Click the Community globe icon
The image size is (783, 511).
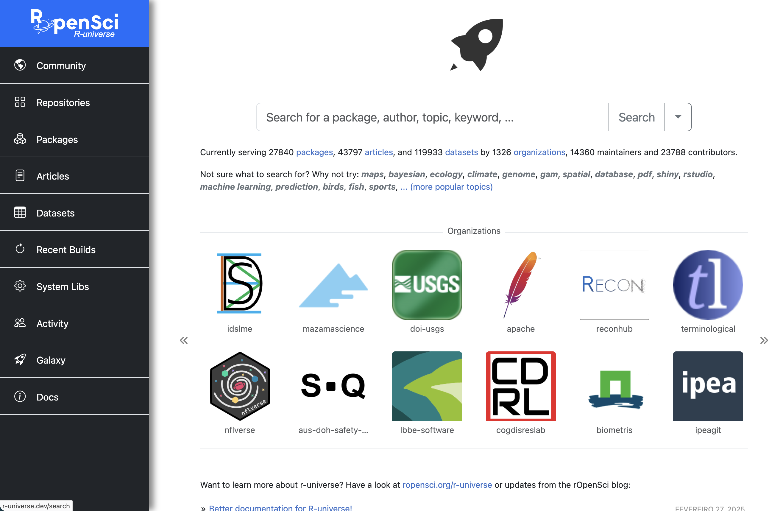click(20, 65)
